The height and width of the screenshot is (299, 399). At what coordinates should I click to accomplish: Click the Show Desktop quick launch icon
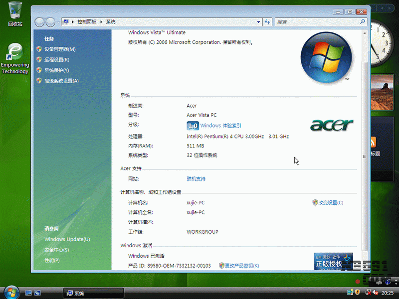click(x=29, y=293)
